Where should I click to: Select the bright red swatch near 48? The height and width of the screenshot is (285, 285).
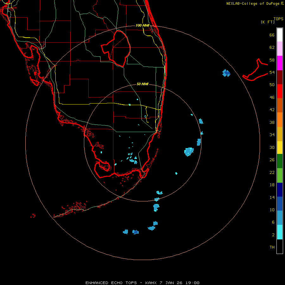(280, 91)
